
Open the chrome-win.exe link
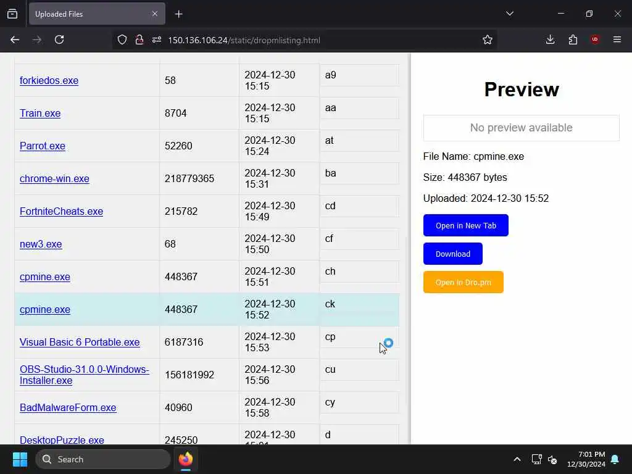tap(54, 178)
